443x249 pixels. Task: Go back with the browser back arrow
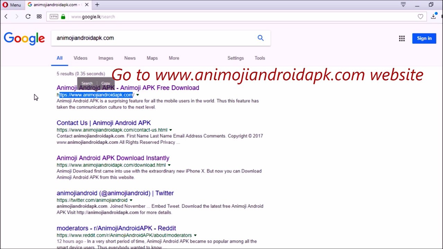click(x=6, y=17)
